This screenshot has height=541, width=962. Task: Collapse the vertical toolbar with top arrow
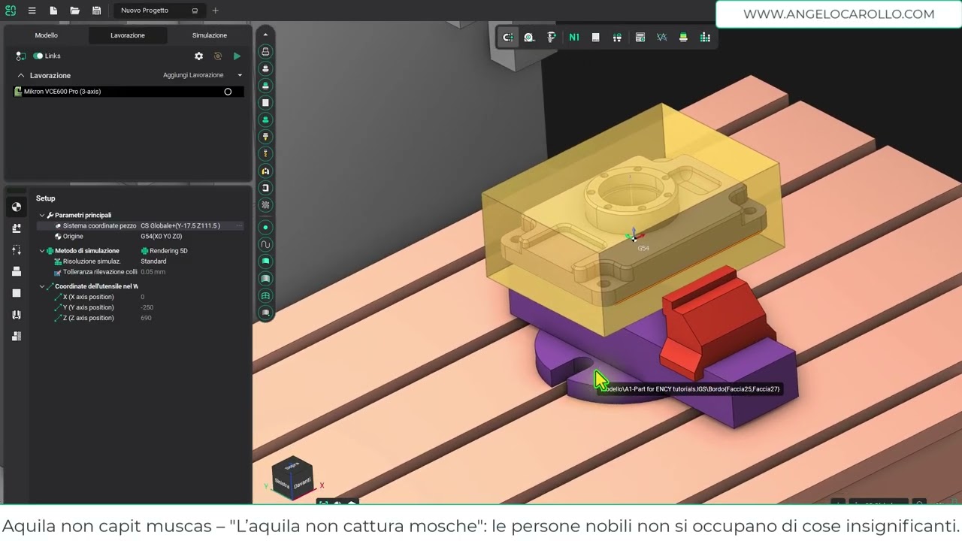point(265,35)
